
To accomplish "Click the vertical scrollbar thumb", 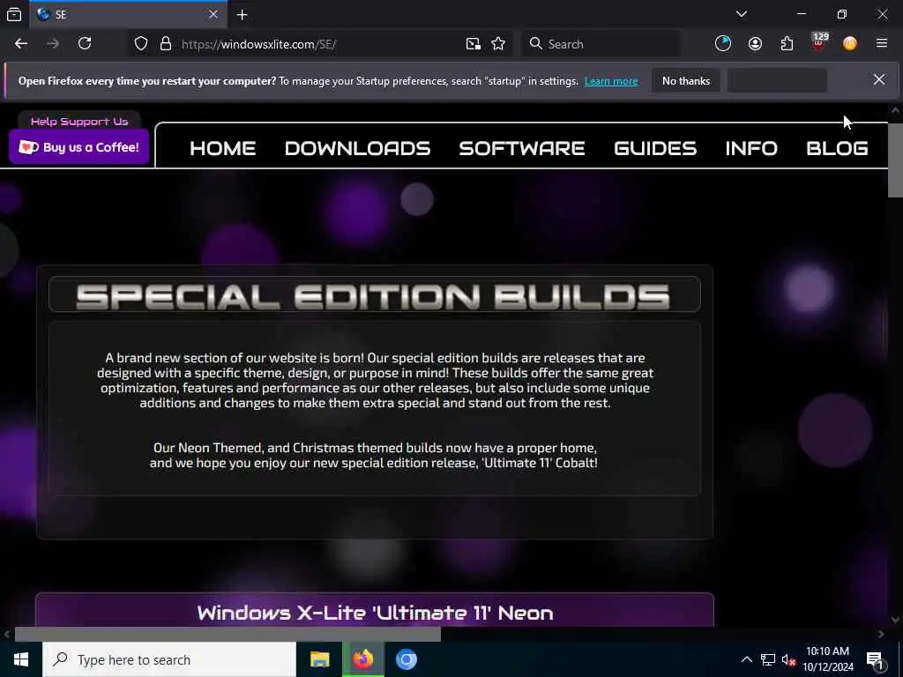I will point(895,160).
